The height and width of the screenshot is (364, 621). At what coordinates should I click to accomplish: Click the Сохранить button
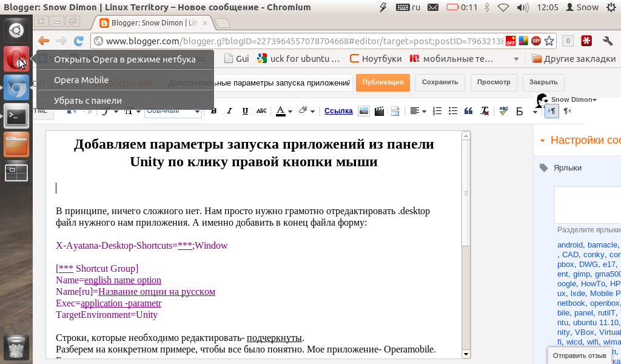[x=440, y=83]
